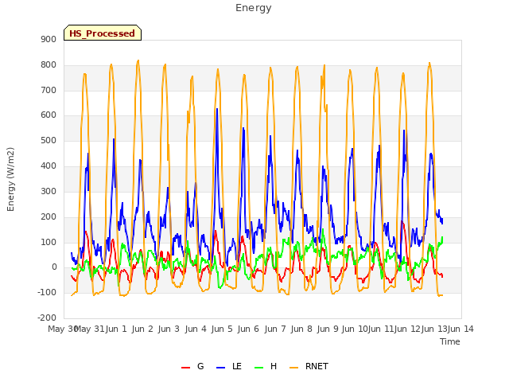The width and height of the screenshot is (509, 382).
Task: Toggle the RNET series legend entry
Action: point(309,366)
